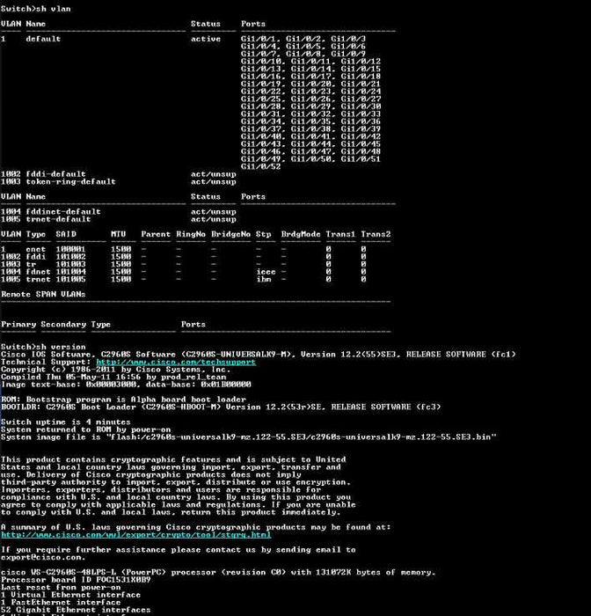591x616 pixels.
Task: Click the 'Copyright (c) 1986-2011' line
Action: [116, 370]
